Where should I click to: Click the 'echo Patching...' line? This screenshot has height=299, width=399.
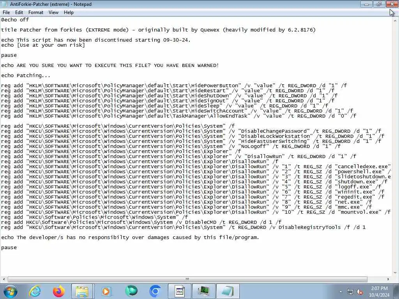tap(26, 76)
